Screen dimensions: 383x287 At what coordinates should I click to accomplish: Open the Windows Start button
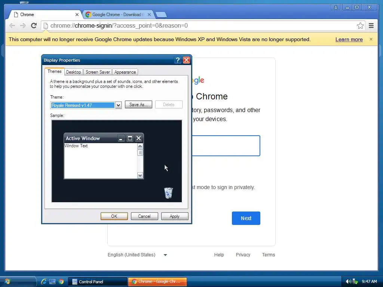click(x=7, y=282)
